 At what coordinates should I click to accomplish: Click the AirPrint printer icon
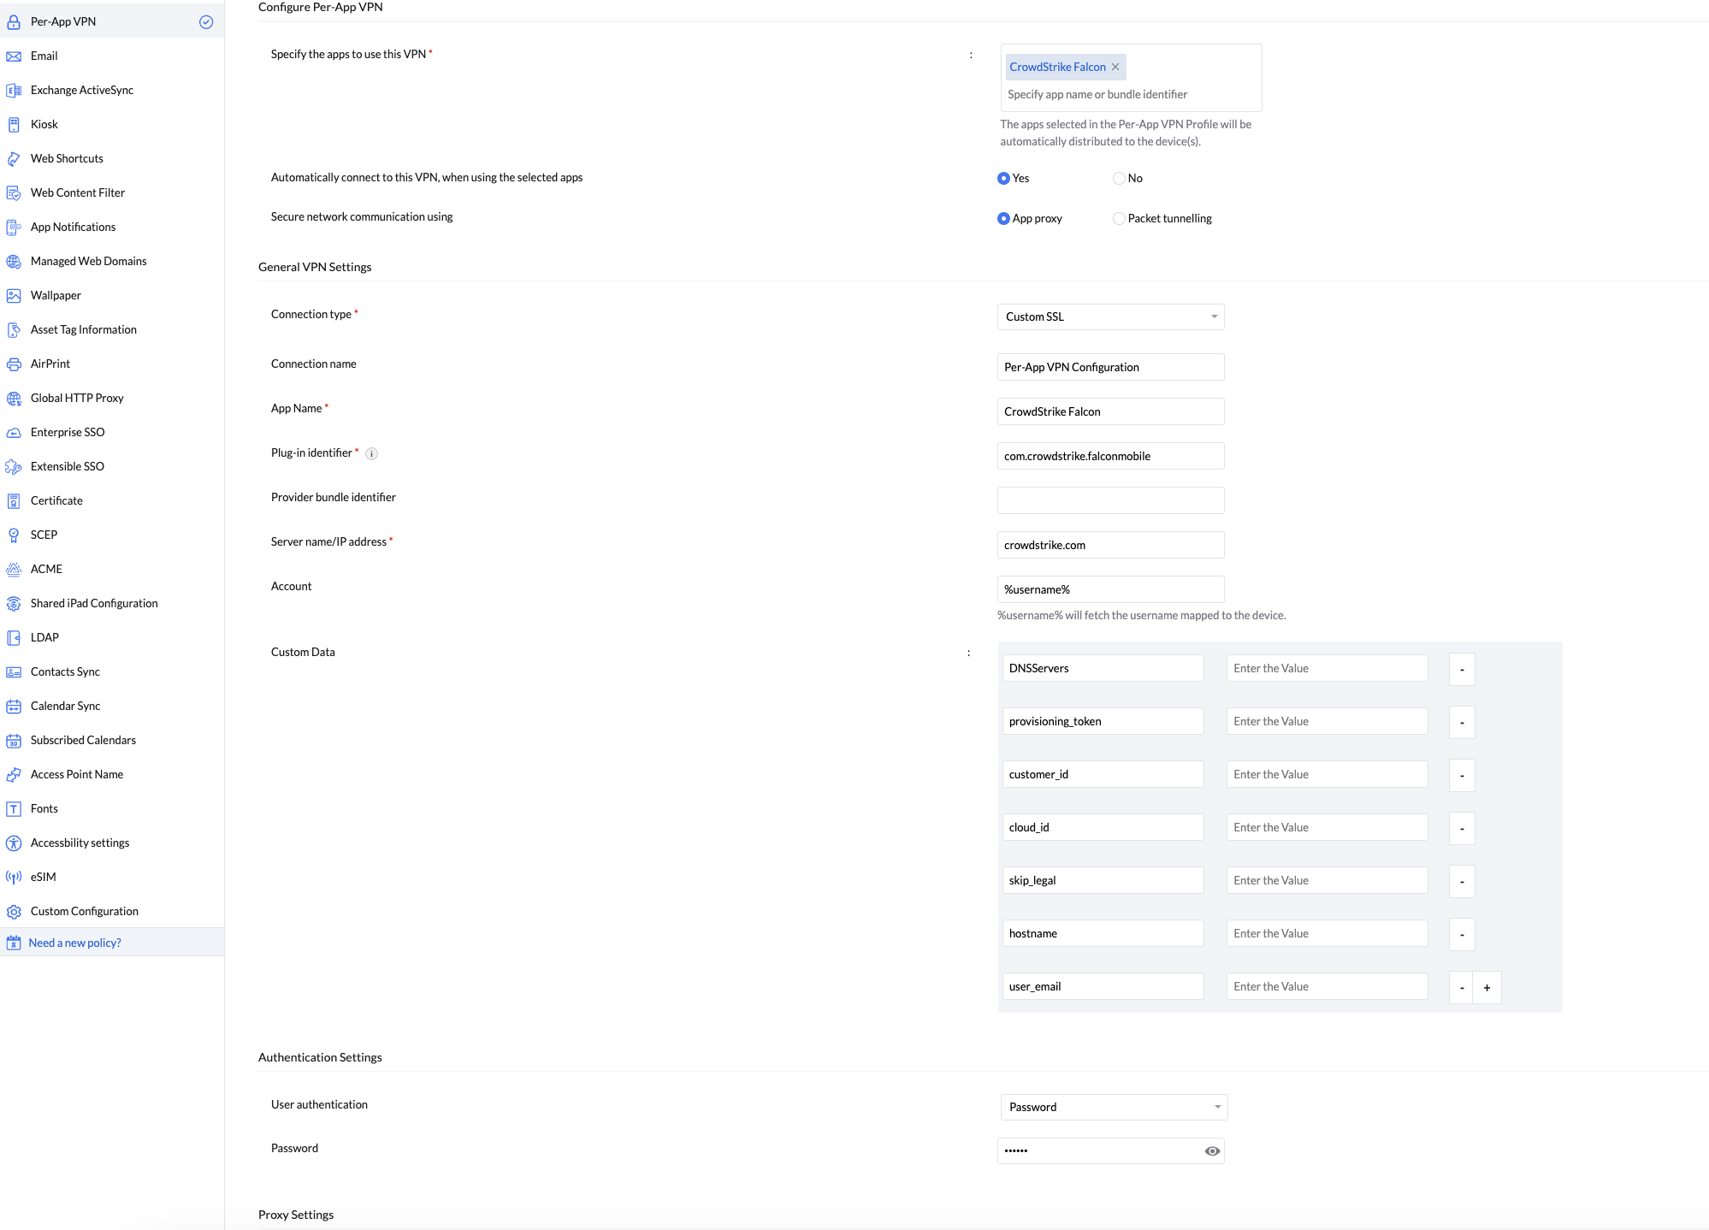coord(14,364)
